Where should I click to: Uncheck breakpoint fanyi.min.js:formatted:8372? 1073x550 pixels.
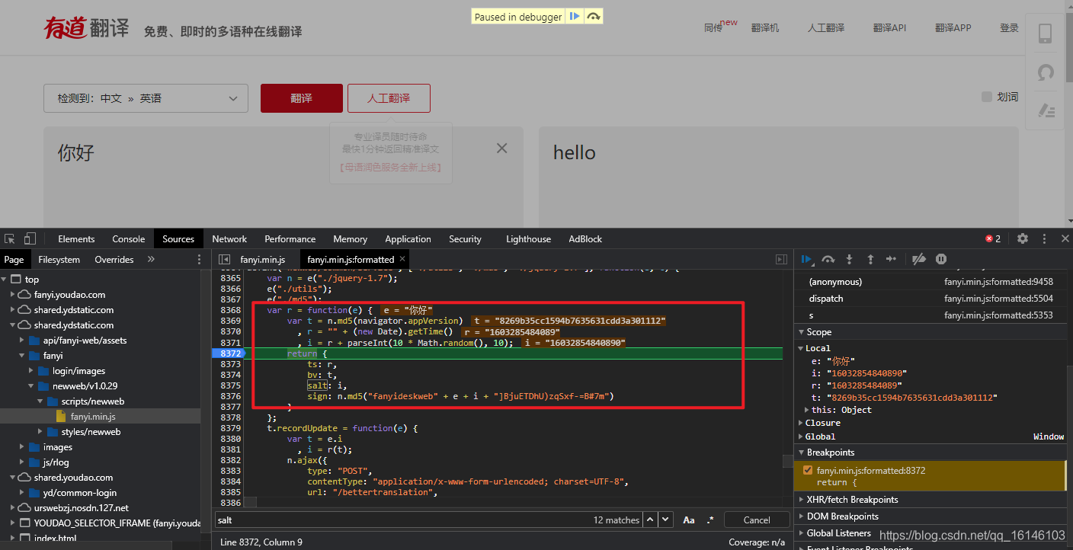(x=808, y=470)
